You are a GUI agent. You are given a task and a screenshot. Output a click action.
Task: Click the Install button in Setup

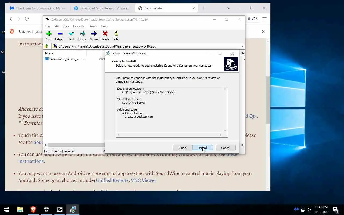coord(203,148)
